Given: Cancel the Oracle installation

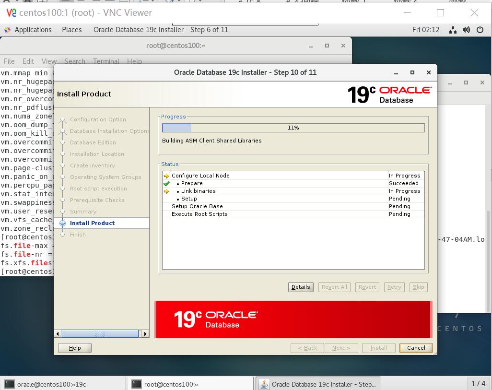Looking at the screenshot, I should [416, 348].
